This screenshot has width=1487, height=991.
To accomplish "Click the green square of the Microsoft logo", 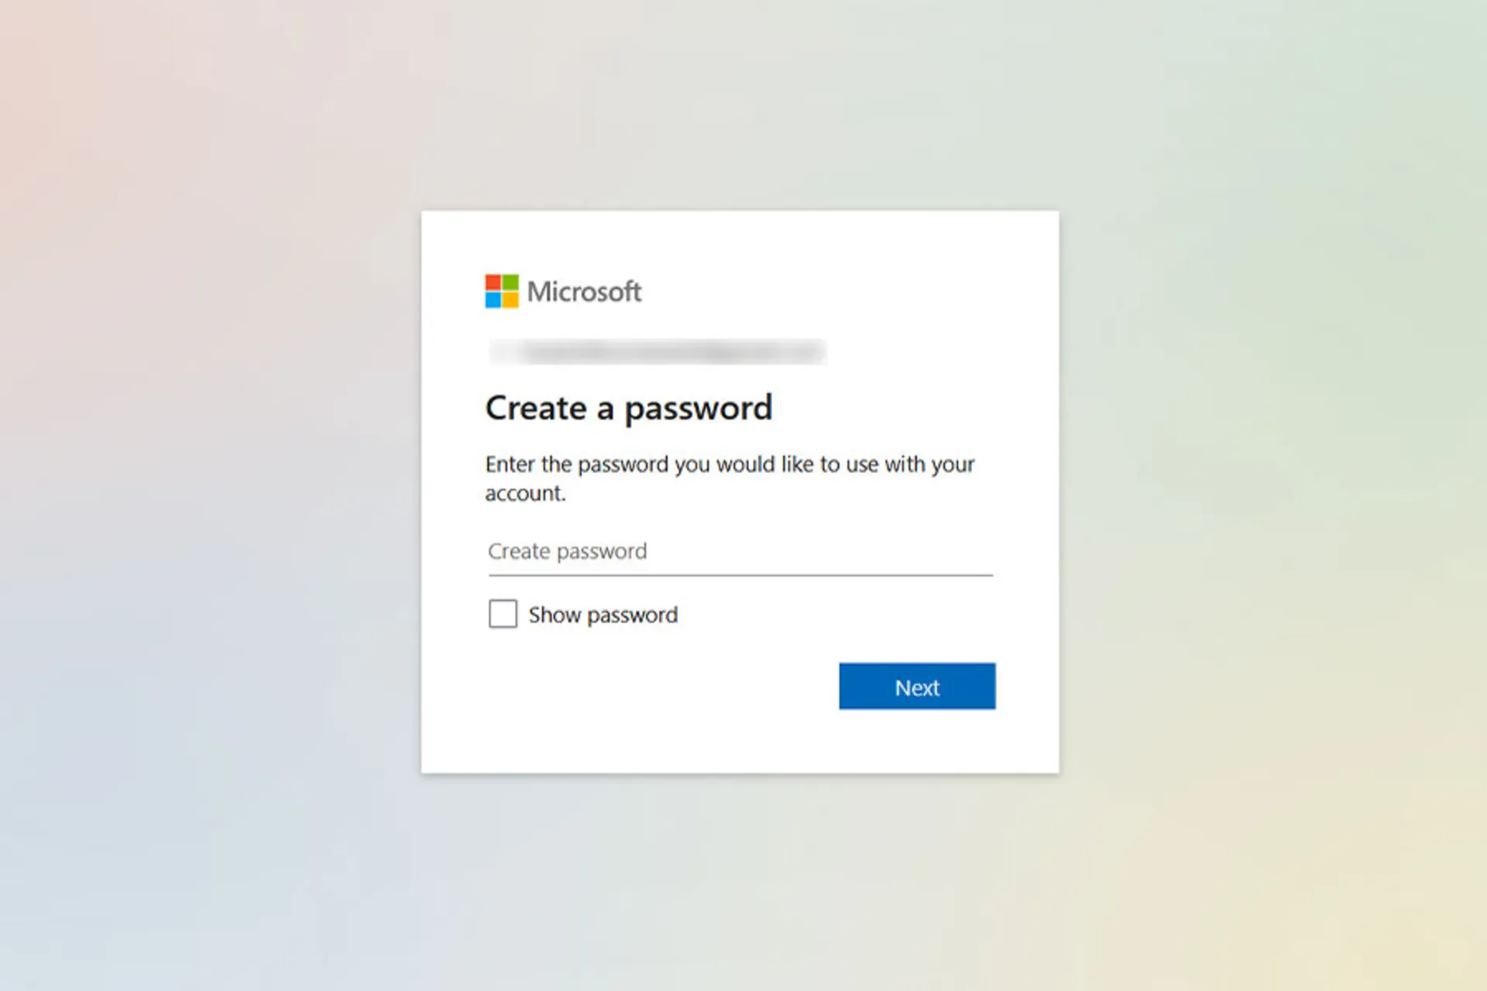I will [510, 283].
